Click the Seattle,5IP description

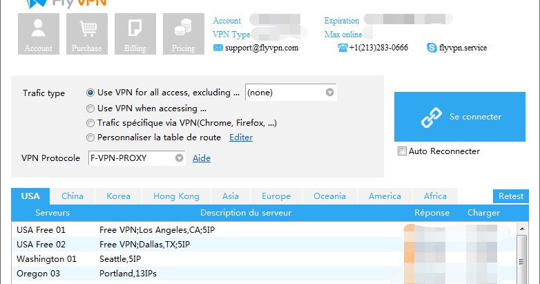(120, 259)
